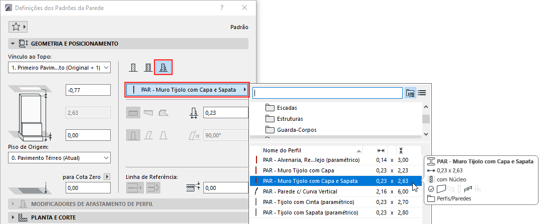Click the top offset field -0,77
Screen dimensions: 539x224
(88, 90)
